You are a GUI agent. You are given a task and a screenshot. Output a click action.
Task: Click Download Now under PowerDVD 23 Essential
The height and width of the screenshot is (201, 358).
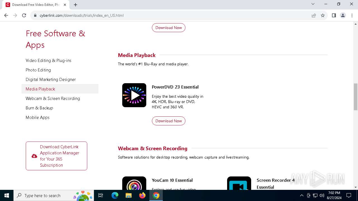[x=169, y=121]
